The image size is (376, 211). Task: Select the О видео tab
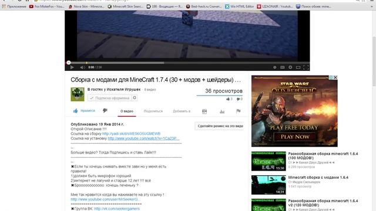pyautogui.click(x=127, y=111)
